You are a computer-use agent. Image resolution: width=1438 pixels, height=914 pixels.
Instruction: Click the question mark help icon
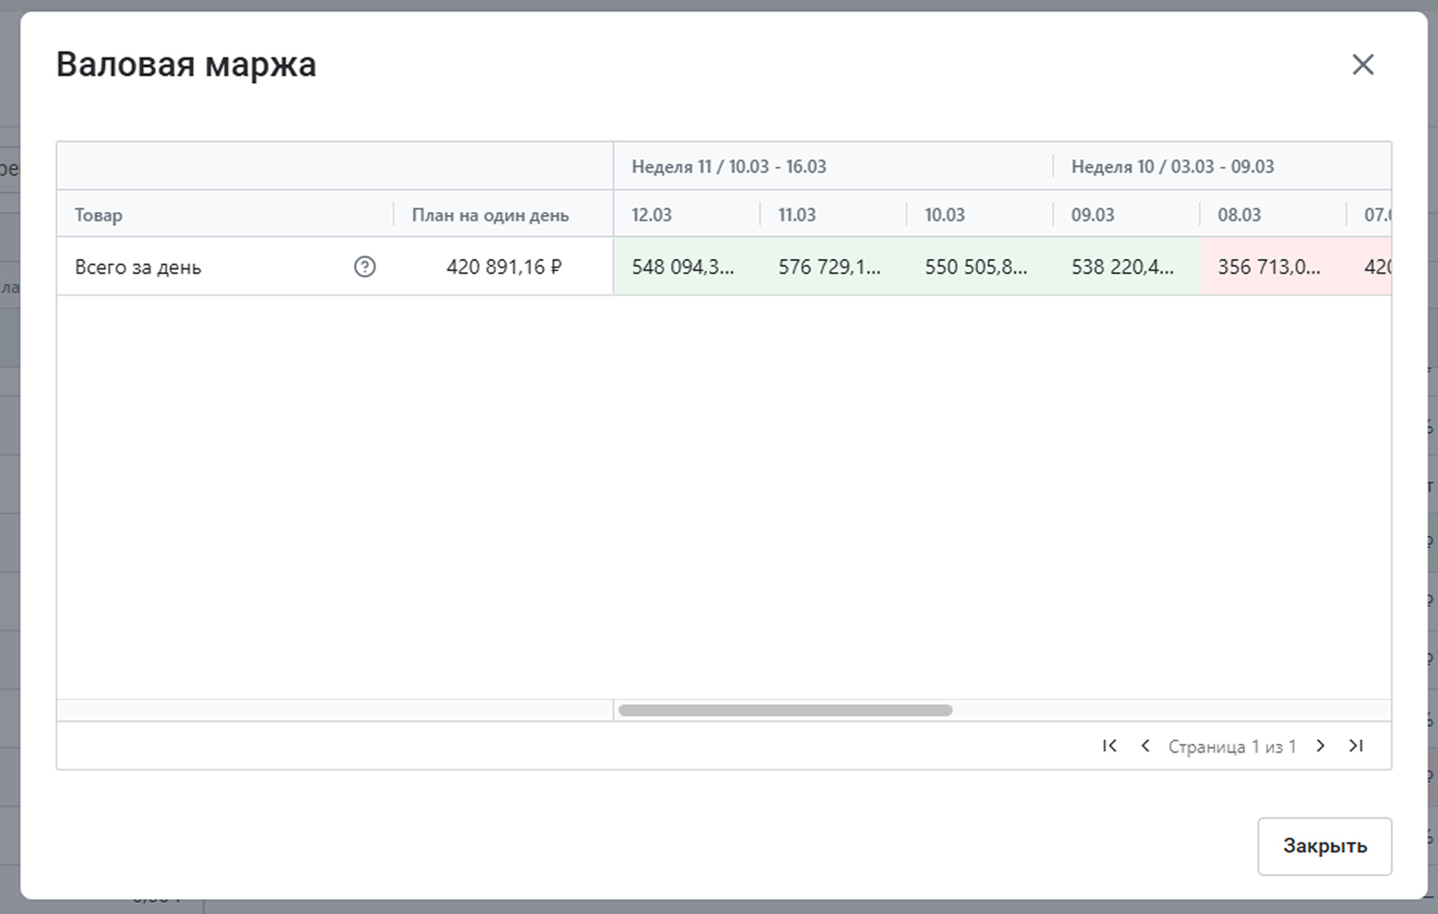coord(364,267)
